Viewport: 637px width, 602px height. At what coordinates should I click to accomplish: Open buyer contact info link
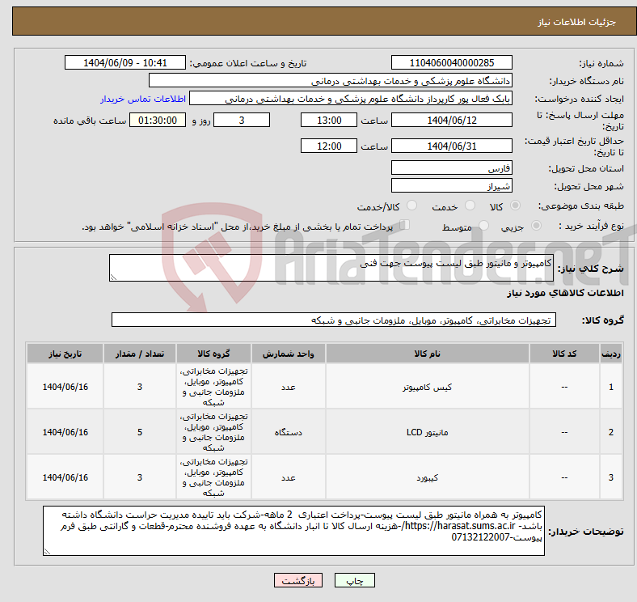click(x=143, y=99)
